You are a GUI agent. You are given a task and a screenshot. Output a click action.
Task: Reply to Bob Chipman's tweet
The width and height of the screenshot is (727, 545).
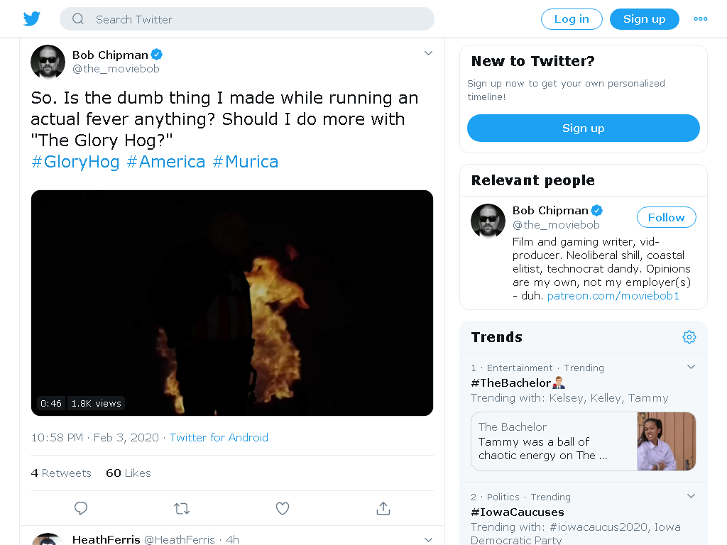pos(81,508)
